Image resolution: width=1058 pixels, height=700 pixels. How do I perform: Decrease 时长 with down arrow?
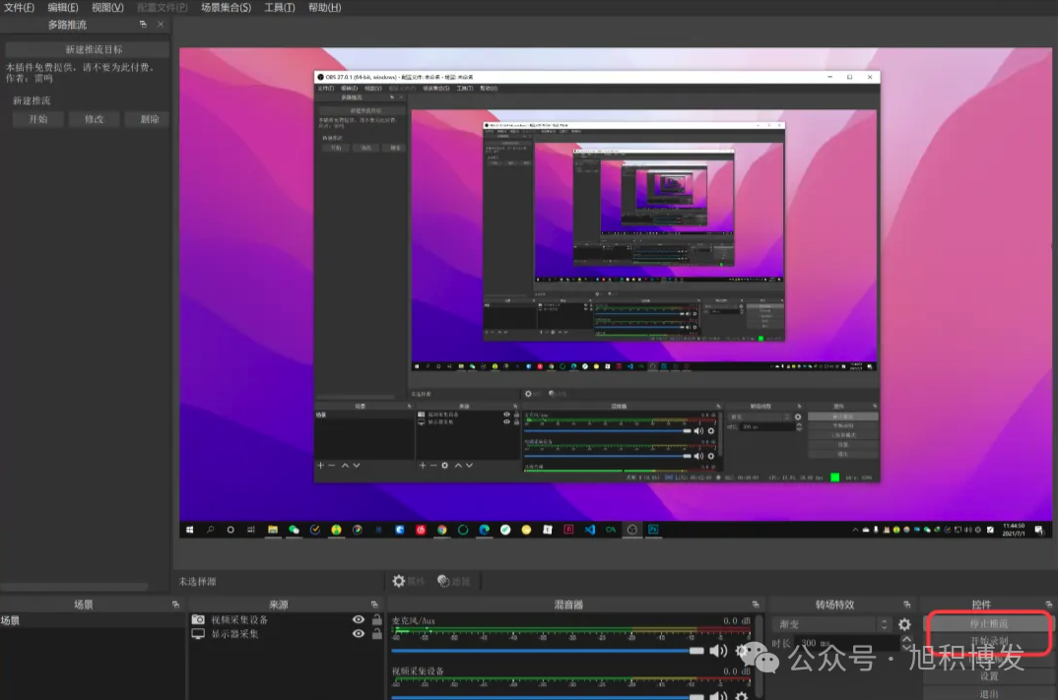(x=907, y=648)
